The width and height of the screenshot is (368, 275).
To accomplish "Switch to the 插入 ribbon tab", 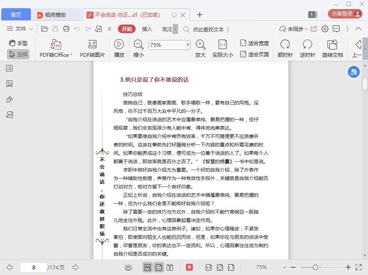I will tap(147, 29).
